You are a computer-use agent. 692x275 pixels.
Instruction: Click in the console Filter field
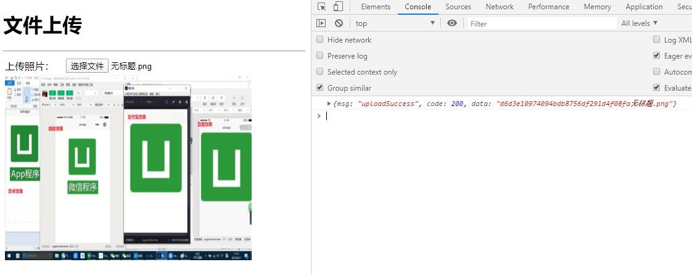click(540, 23)
